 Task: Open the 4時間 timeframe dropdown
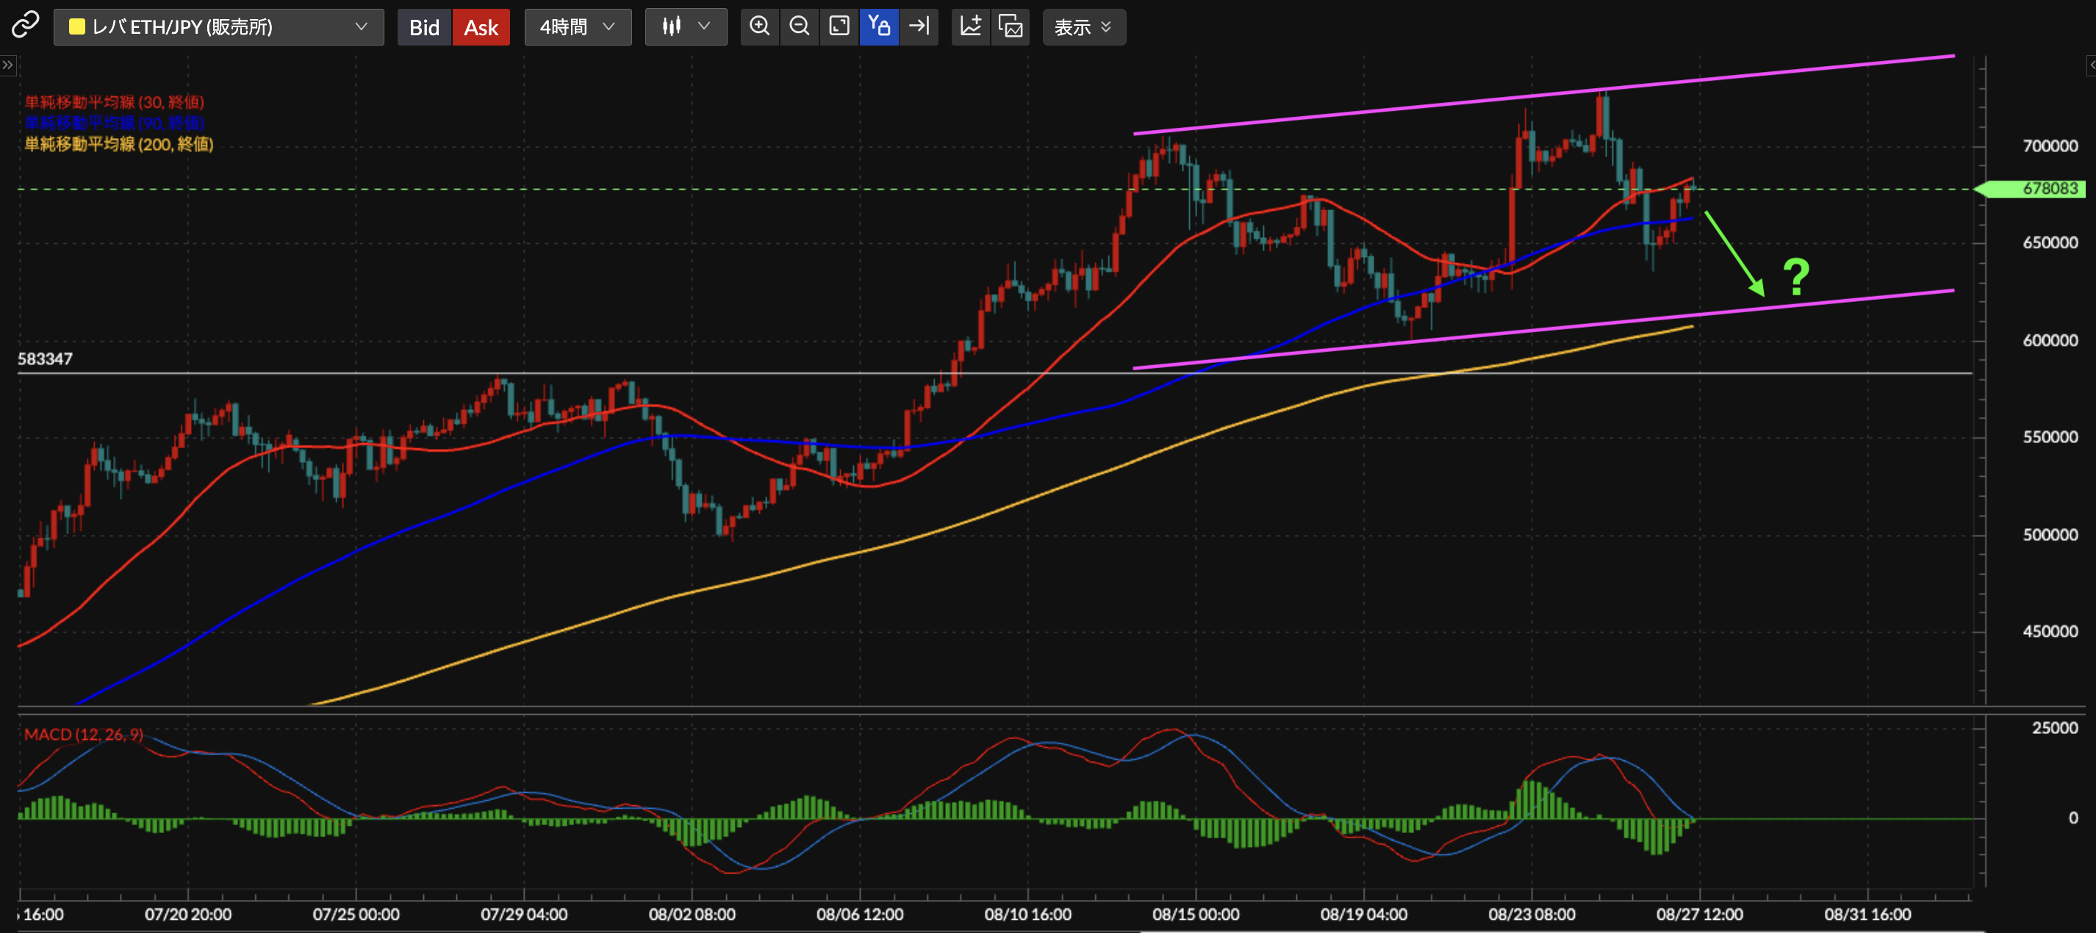[577, 27]
